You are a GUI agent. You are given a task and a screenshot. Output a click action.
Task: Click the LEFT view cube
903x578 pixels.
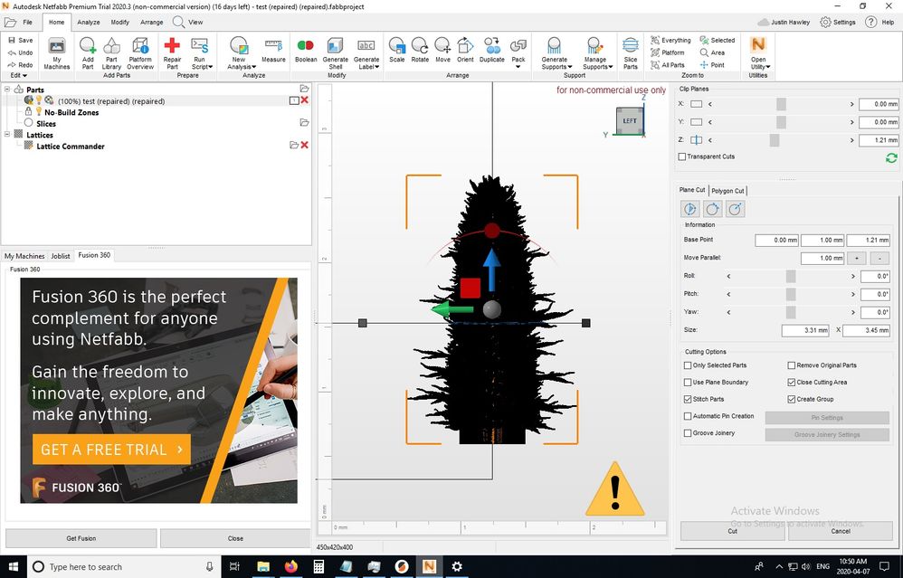pyautogui.click(x=630, y=120)
